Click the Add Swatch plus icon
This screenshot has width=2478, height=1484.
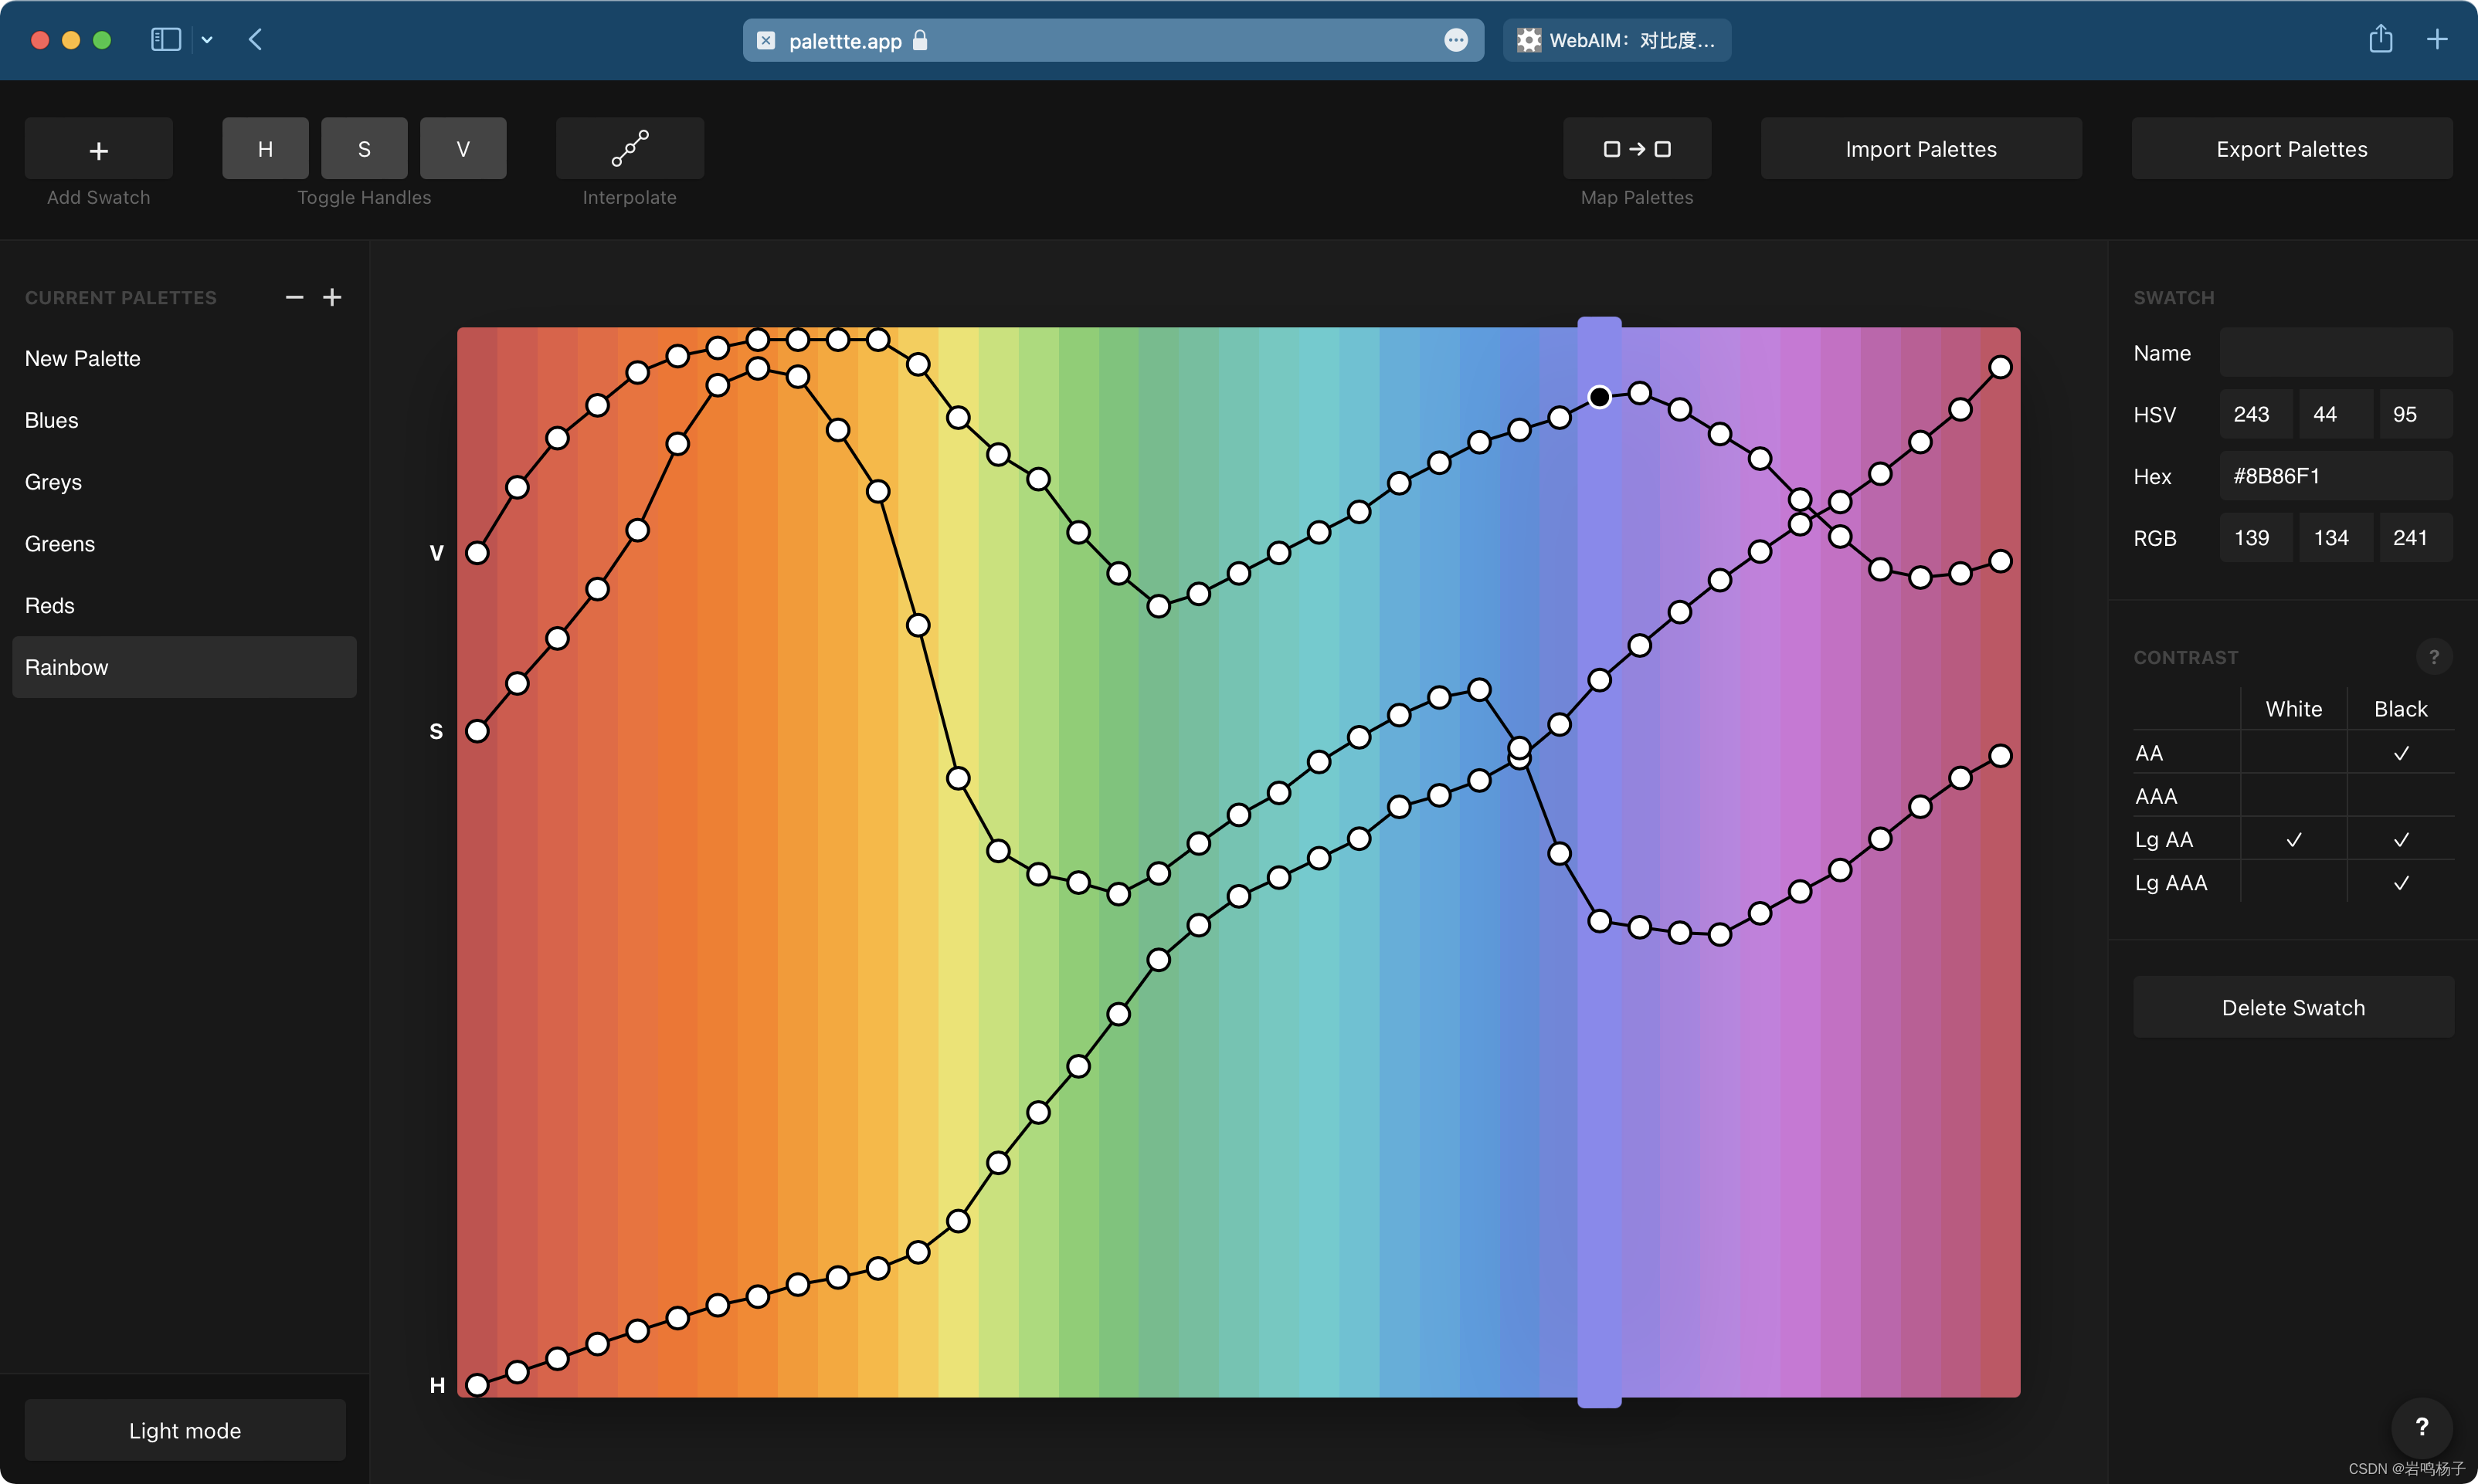point(98,150)
